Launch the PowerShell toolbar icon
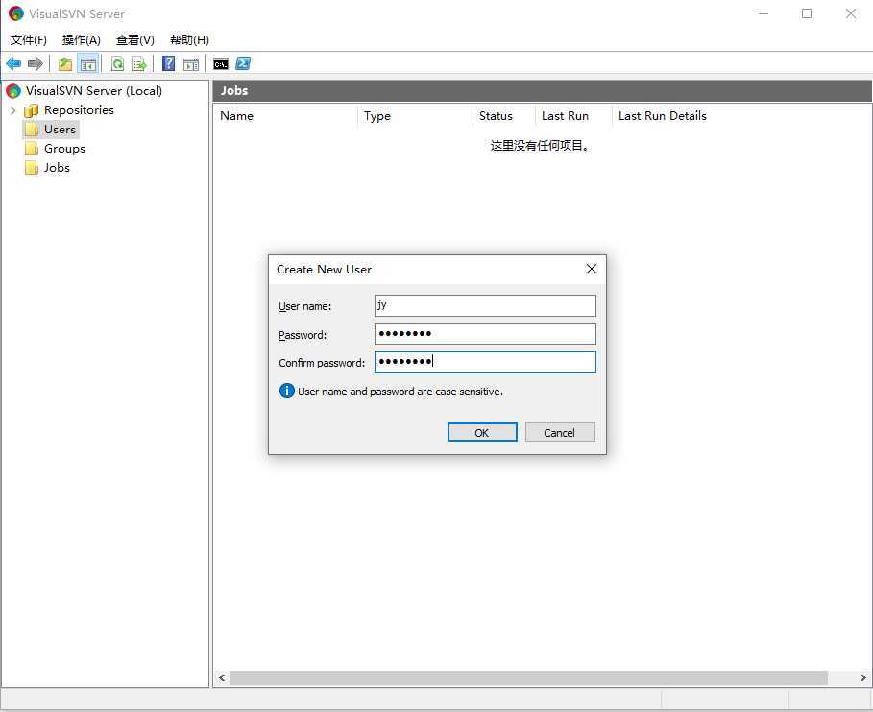This screenshot has width=873, height=712. coord(243,64)
